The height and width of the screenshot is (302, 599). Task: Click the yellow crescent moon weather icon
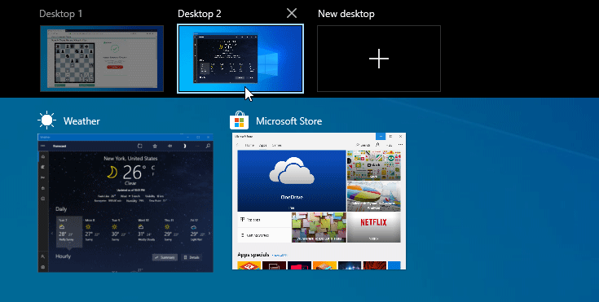pos(112,173)
